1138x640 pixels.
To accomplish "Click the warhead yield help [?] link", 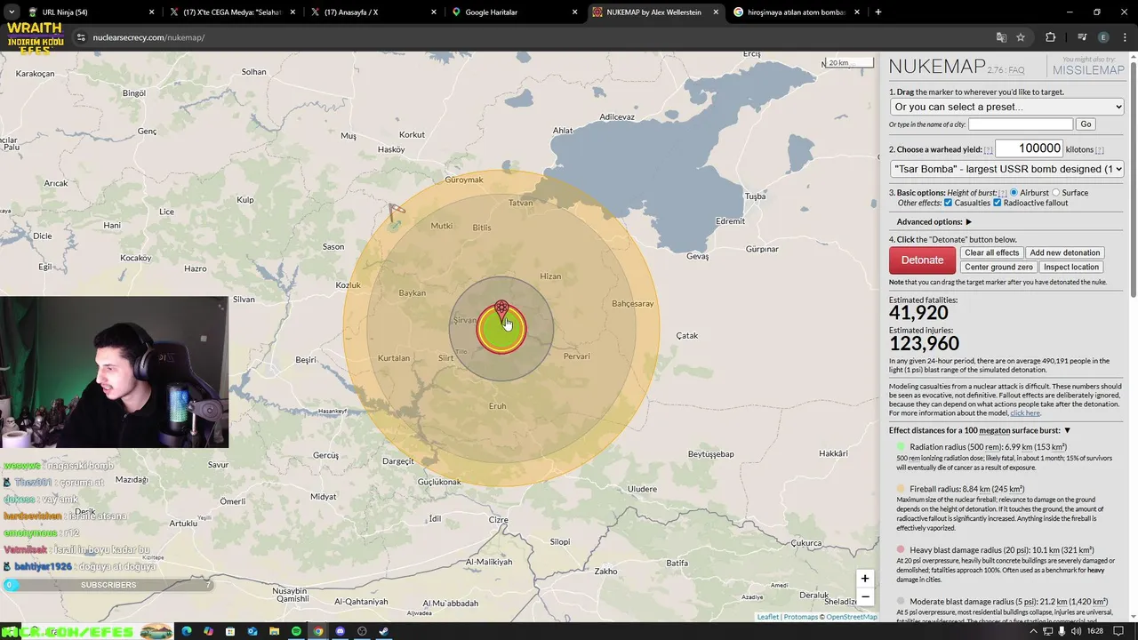I will pyautogui.click(x=988, y=150).
